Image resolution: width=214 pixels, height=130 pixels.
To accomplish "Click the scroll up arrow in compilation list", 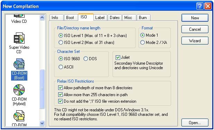I will [x=42, y=17].
